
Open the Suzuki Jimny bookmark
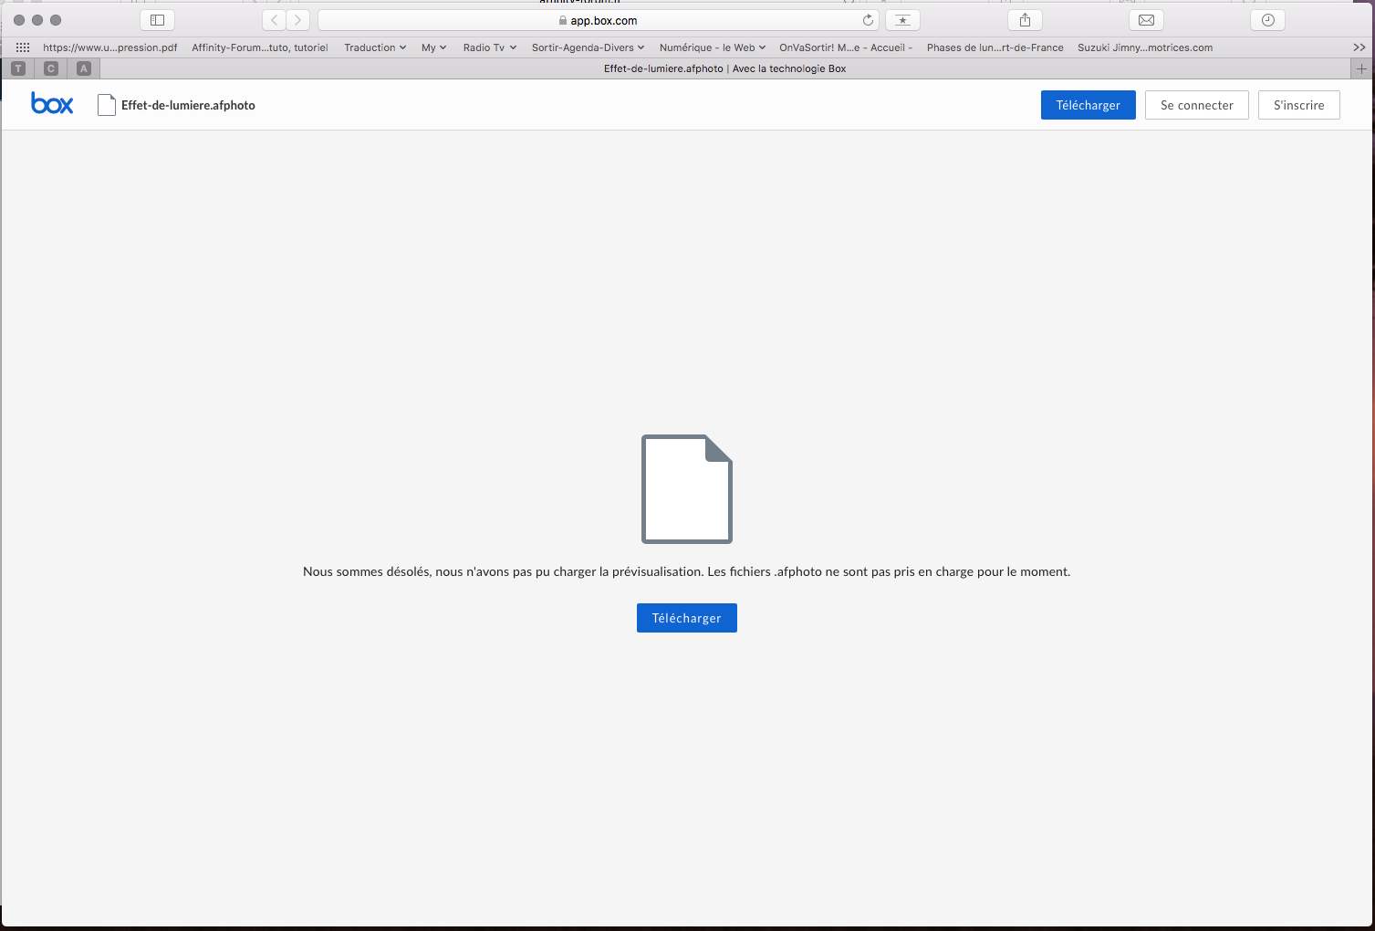pyautogui.click(x=1145, y=47)
